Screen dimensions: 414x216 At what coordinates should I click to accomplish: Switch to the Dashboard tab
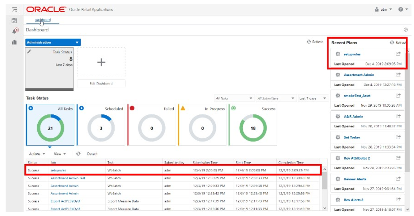coord(43,20)
